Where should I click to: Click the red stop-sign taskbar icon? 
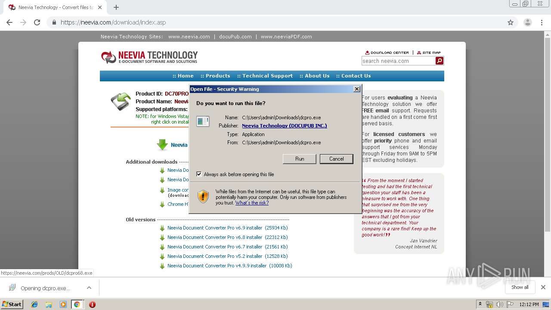(92, 304)
